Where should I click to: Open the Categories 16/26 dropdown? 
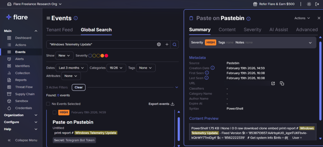click(116, 68)
